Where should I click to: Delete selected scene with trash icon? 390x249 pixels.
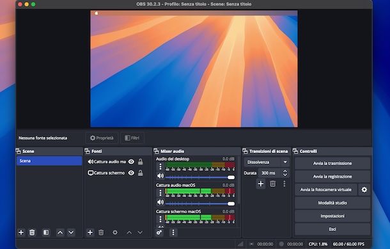click(32, 232)
